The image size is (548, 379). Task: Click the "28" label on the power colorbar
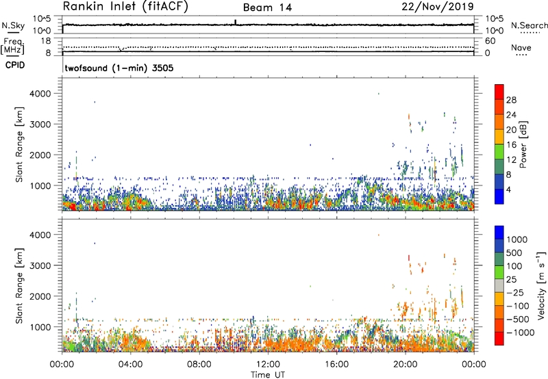511,100
